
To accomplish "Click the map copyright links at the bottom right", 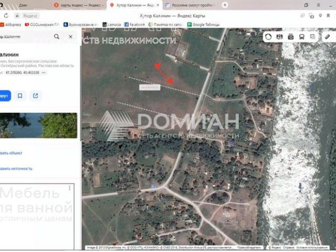I will pos(298,247).
